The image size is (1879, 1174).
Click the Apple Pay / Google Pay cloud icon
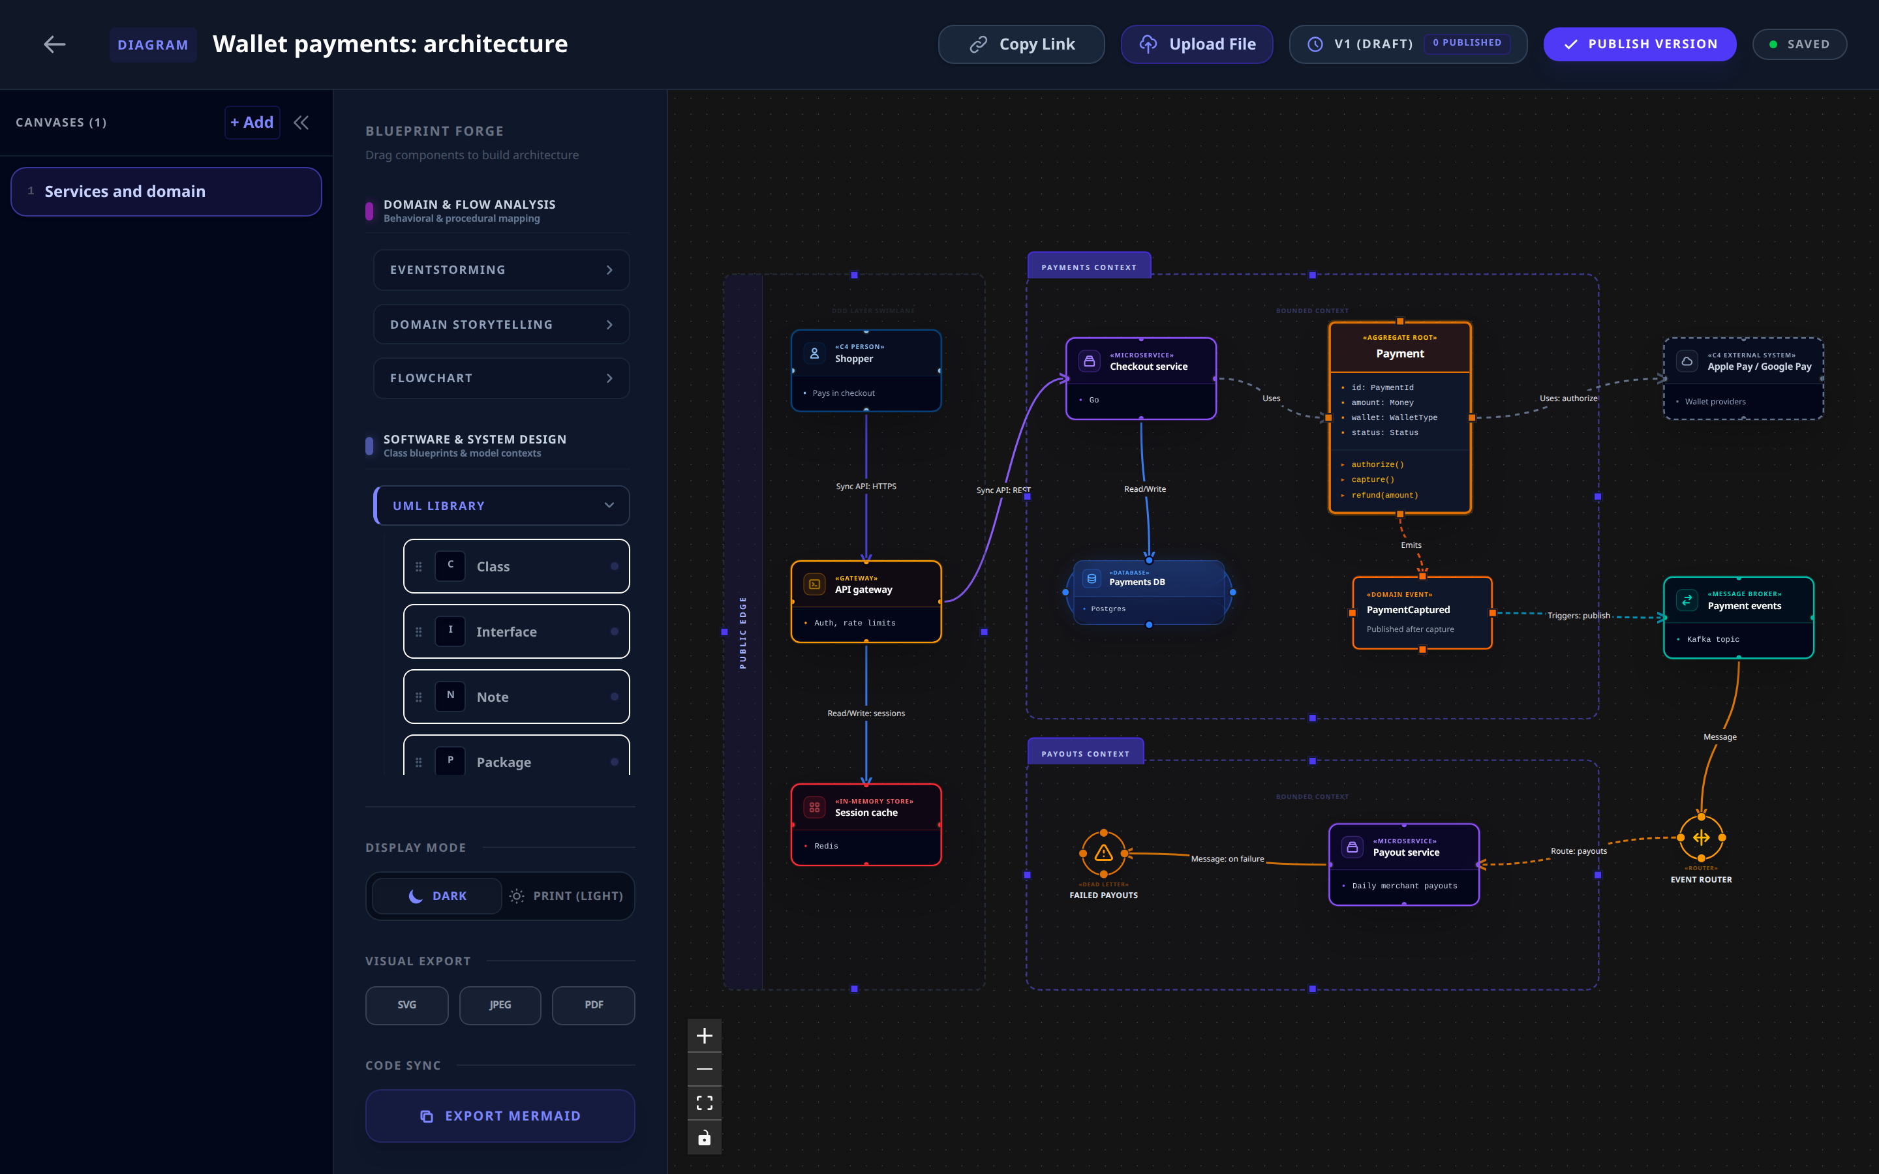(1687, 361)
